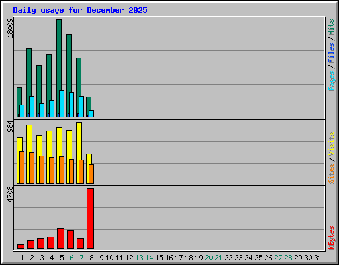This screenshot has width=339, height=265.
Task: Click the orange Sites bar for day 1
Action: click(x=22, y=167)
